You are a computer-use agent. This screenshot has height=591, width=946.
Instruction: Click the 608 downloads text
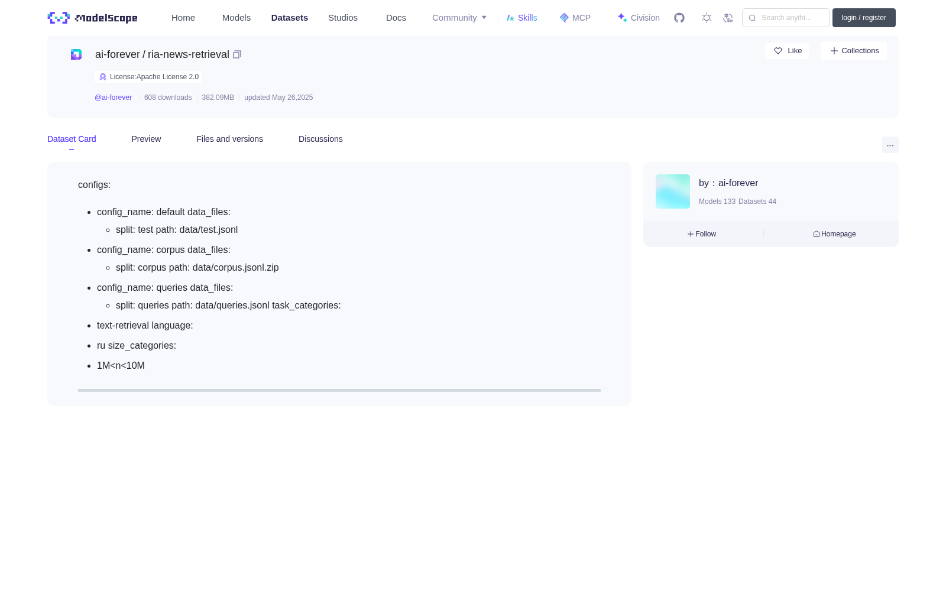[x=168, y=98]
